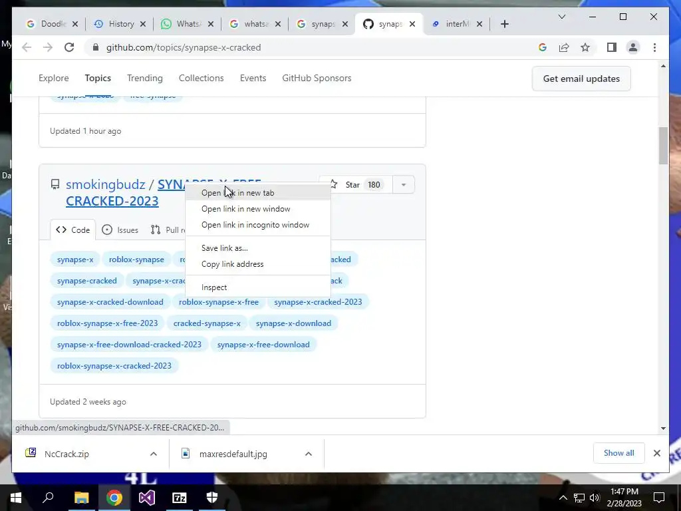Click the roblox-synapse-x-cracked-2023 topic tag

point(114,366)
